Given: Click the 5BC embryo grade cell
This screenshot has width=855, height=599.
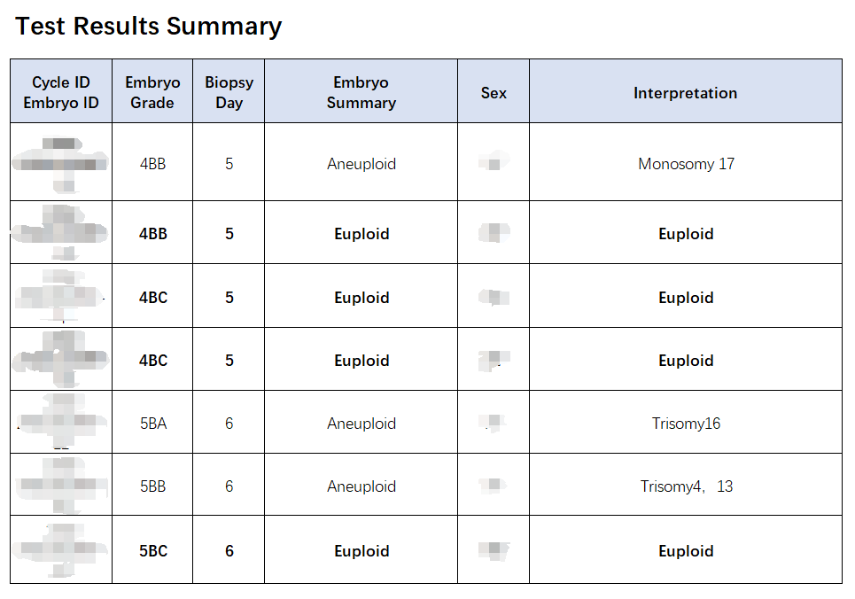Looking at the screenshot, I should point(152,551).
